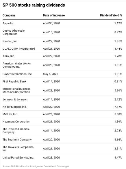The image size is (126, 169).
Task: Click Xilinx's April 22, 2020 date
Action: click(51, 56)
